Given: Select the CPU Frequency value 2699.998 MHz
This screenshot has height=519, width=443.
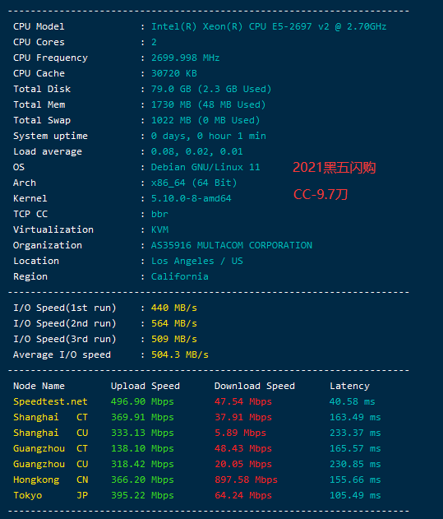Looking at the screenshot, I should click(185, 58).
